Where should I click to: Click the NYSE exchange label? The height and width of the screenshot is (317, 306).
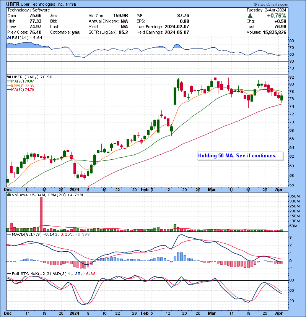pyautogui.click(x=71, y=5)
